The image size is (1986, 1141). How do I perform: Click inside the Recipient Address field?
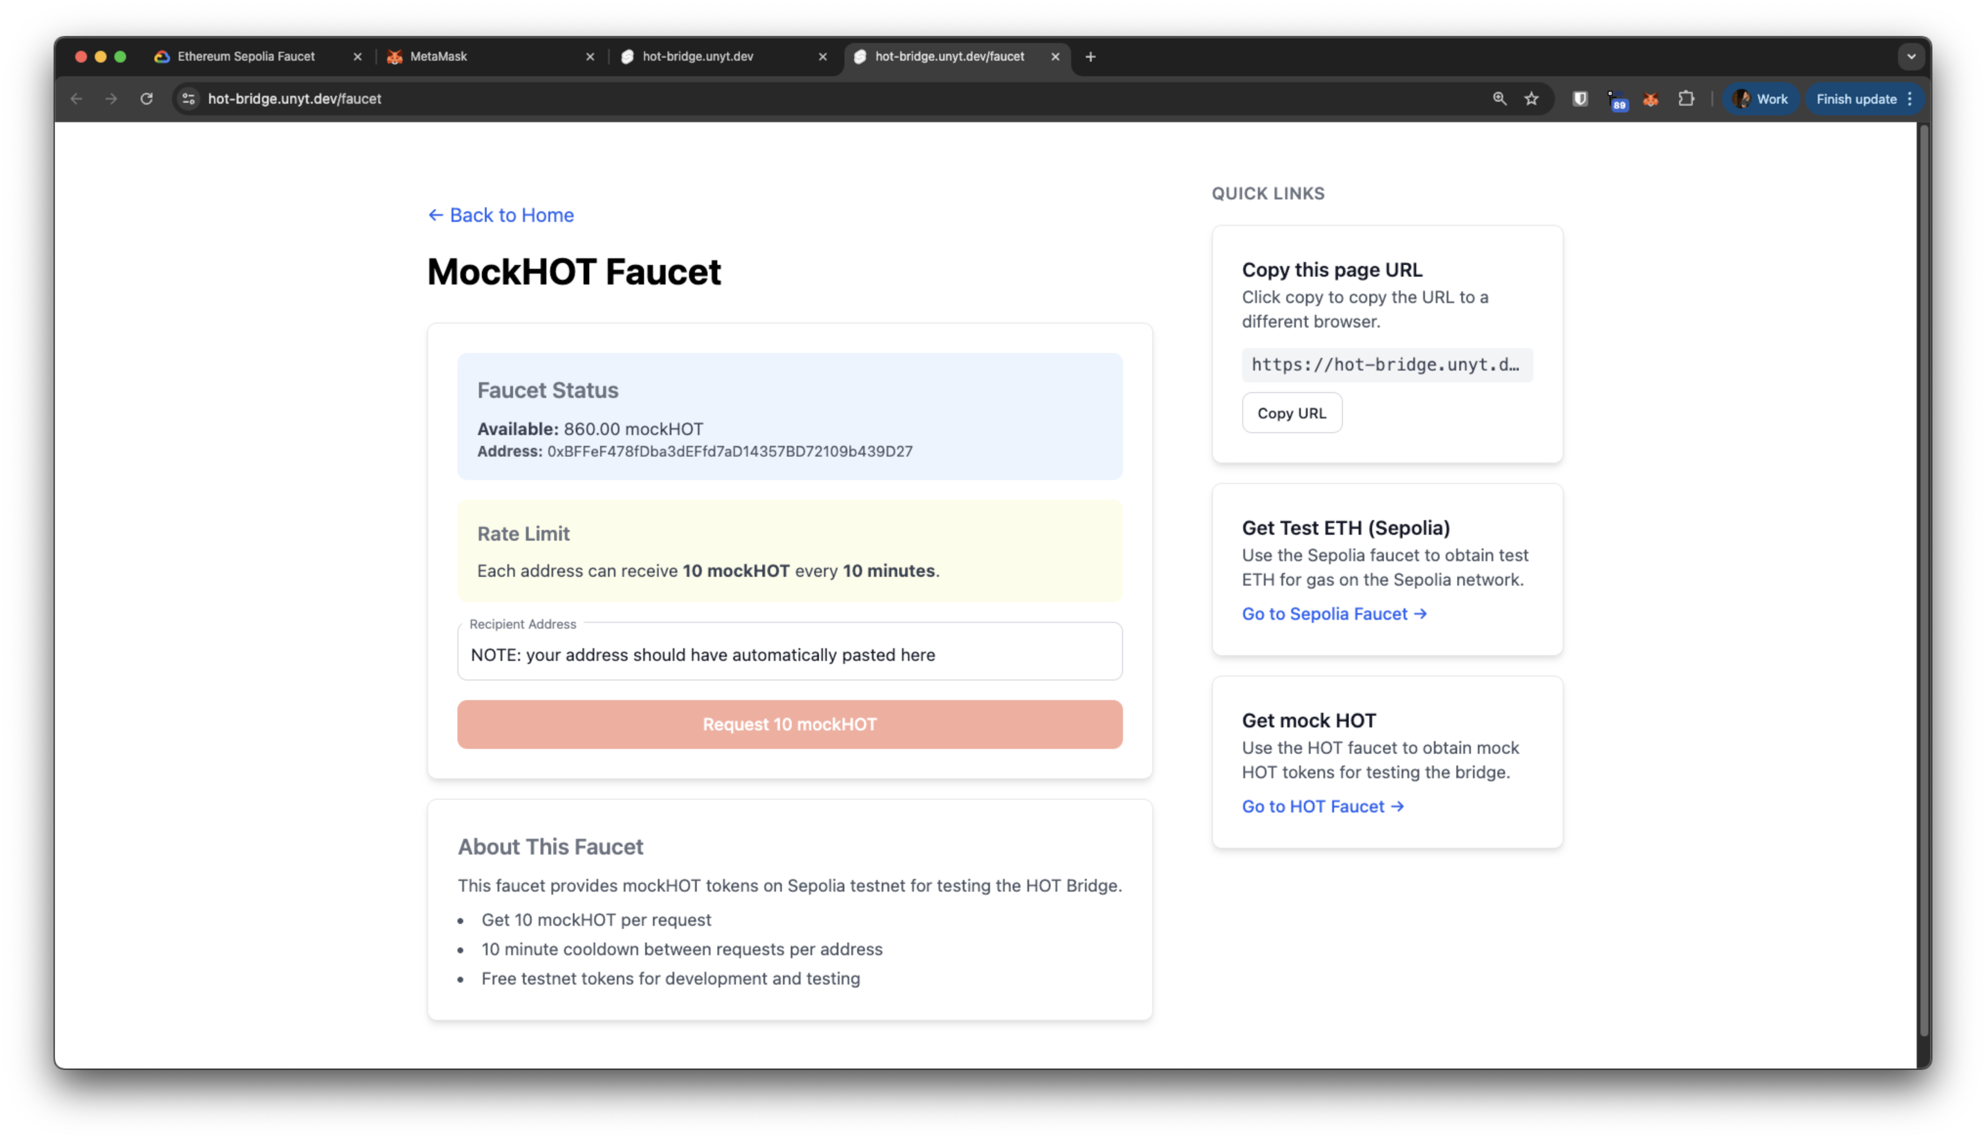tap(789, 655)
